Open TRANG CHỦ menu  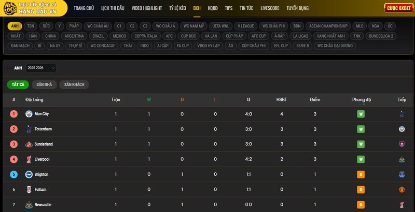click(84, 8)
